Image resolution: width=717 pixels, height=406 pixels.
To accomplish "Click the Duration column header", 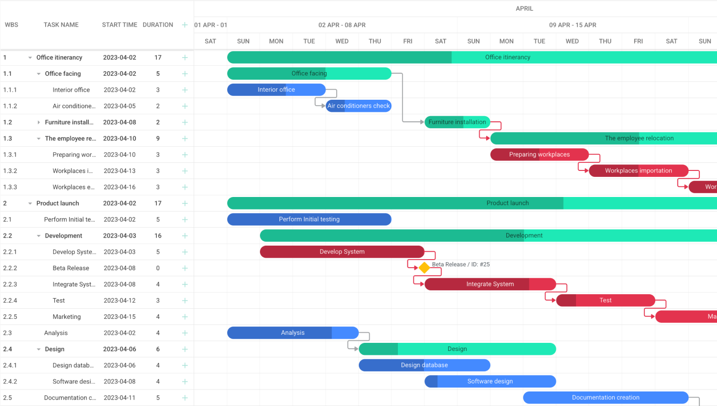I will click(x=158, y=25).
